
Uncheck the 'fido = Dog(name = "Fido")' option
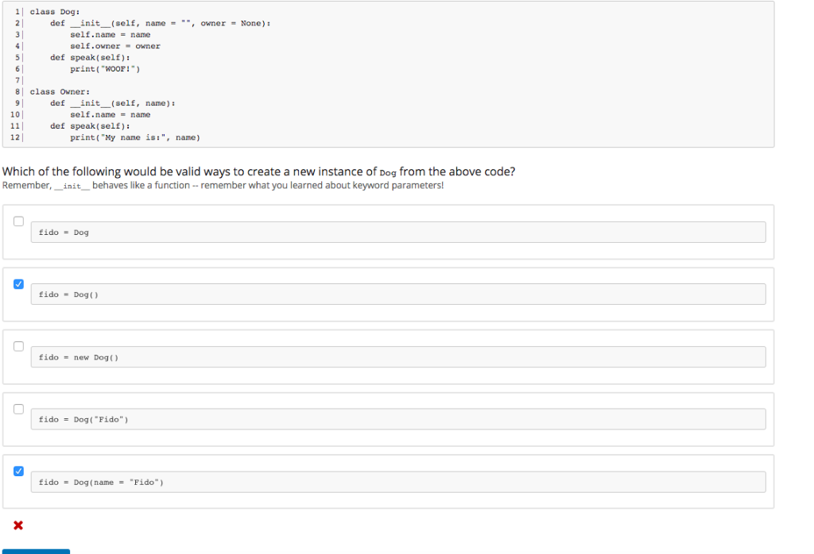[17, 471]
